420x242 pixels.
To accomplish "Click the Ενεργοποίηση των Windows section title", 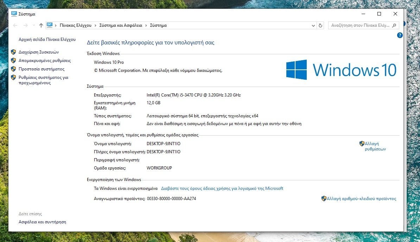I will [114, 180].
